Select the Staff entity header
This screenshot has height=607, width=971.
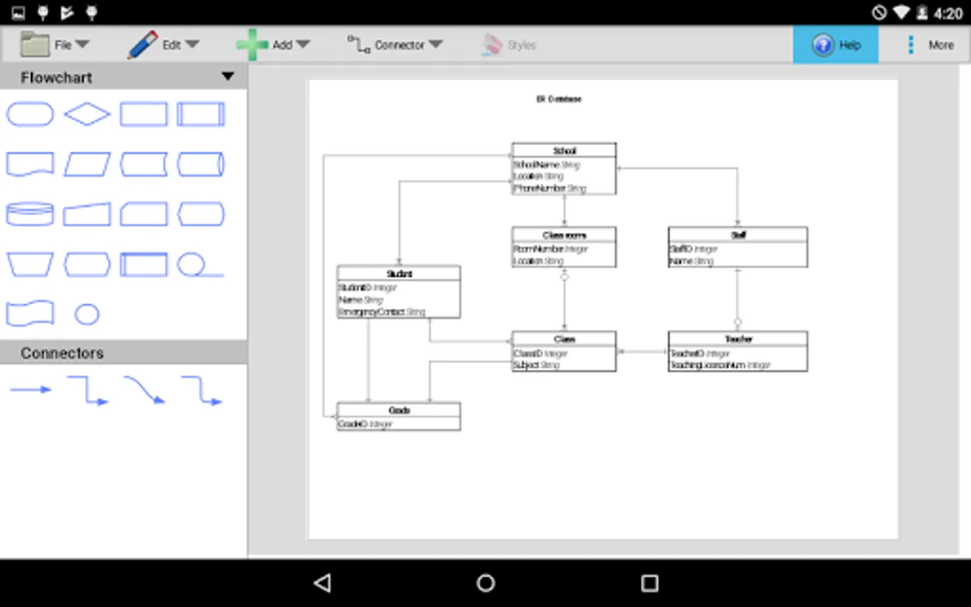pyautogui.click(x=738, y=235)
